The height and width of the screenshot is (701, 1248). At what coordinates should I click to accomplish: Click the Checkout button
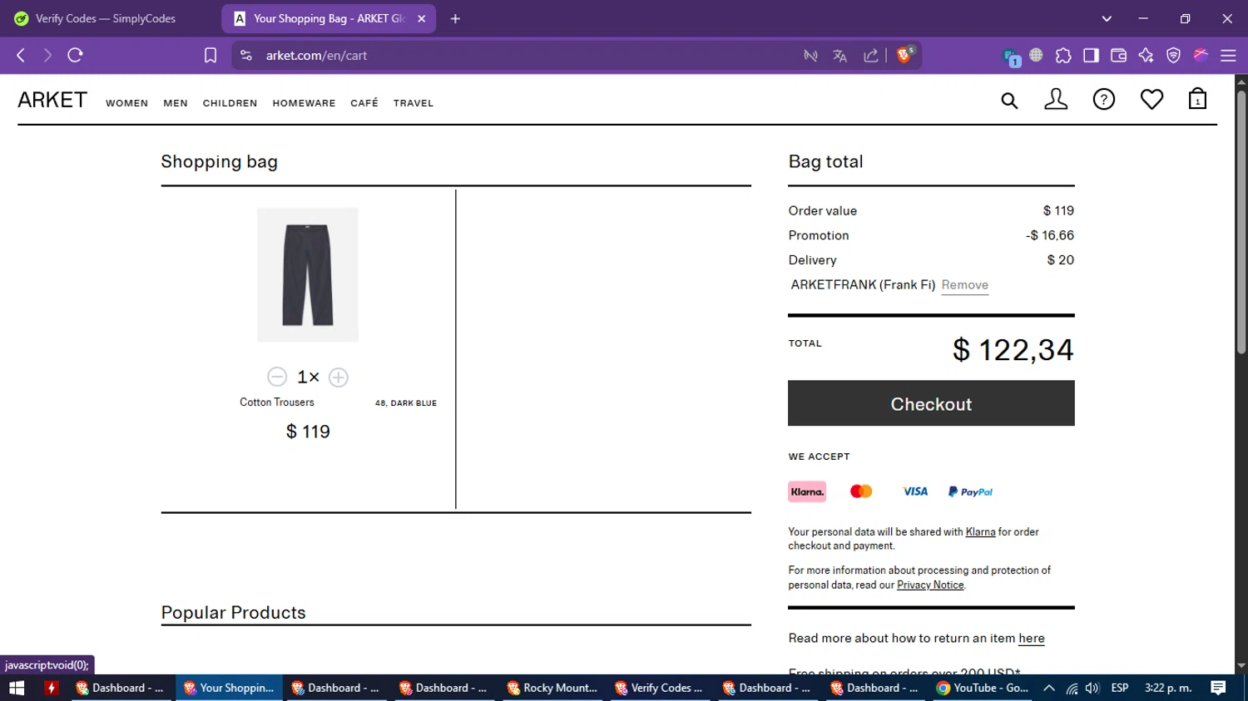click(931, 403)
